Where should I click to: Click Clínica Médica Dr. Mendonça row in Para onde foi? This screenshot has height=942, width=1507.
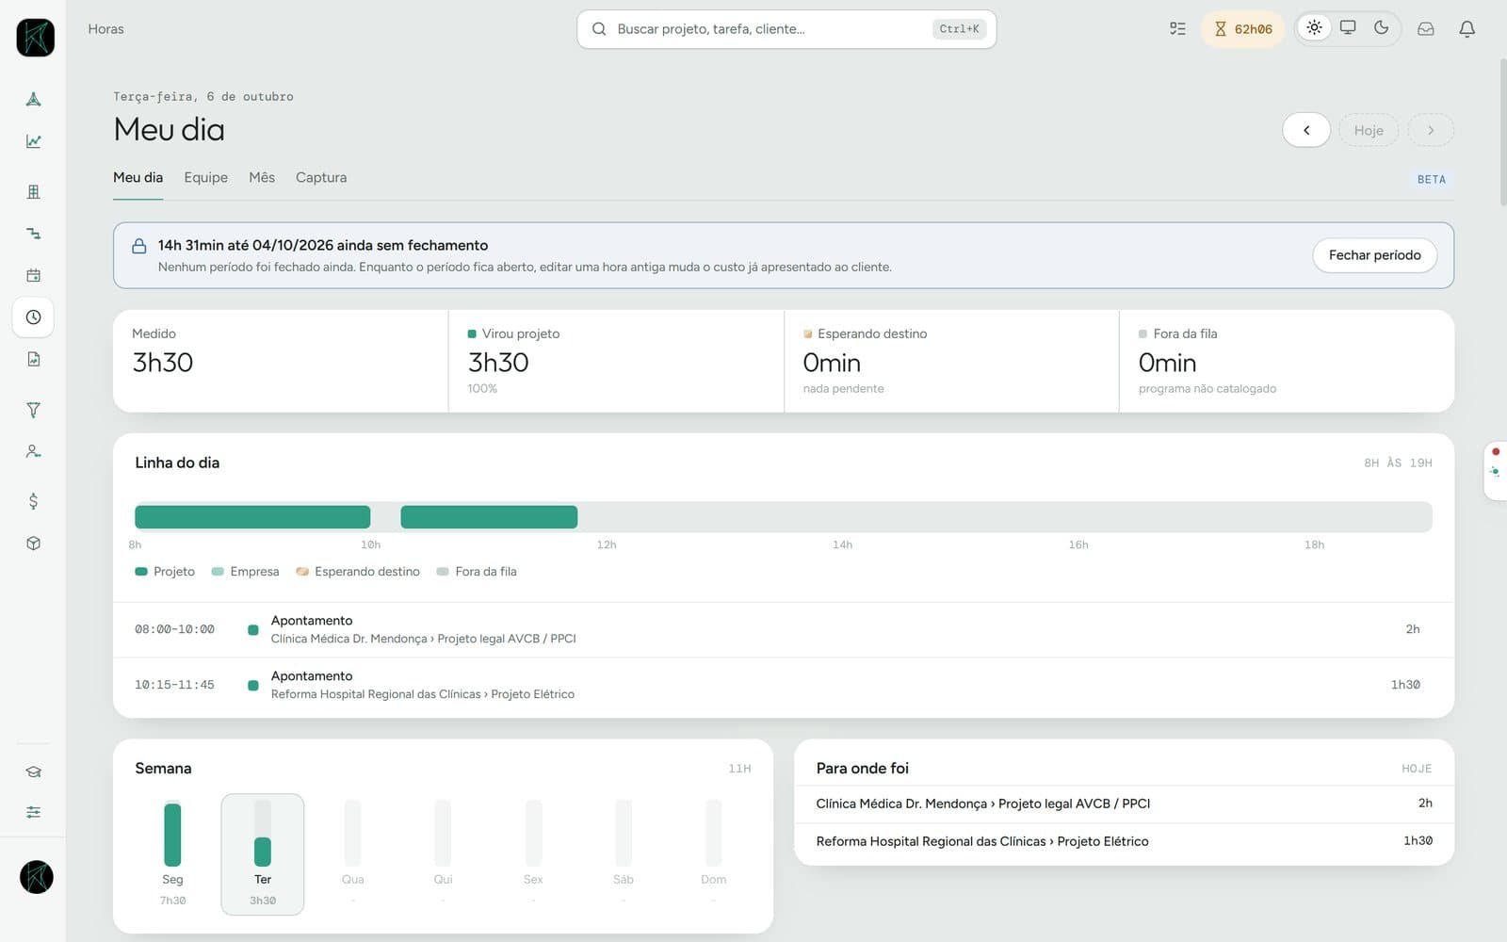(x=1124, y=804)
